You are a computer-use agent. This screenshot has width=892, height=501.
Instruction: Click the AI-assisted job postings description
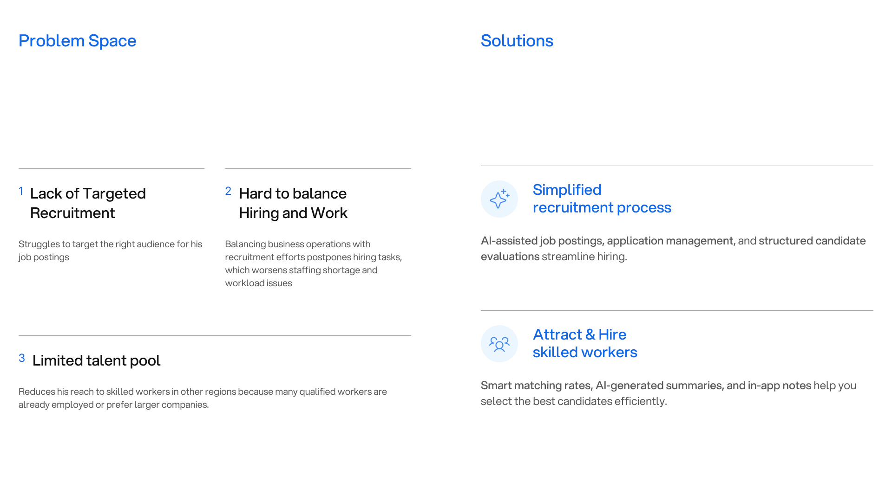[x=673, y=249]
